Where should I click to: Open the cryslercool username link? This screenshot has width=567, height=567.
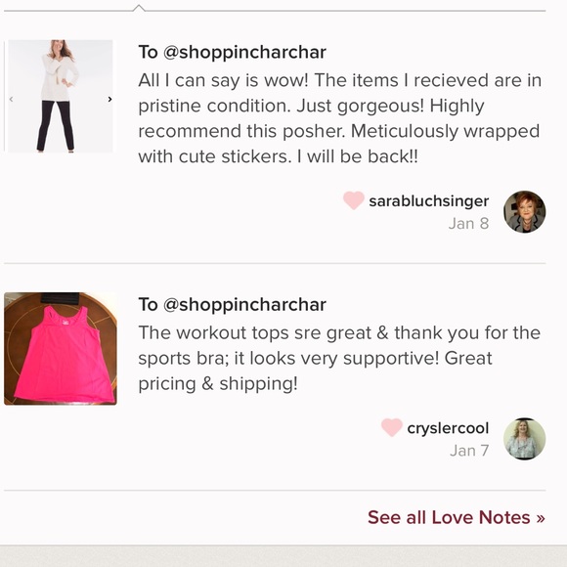click(448, 428)
